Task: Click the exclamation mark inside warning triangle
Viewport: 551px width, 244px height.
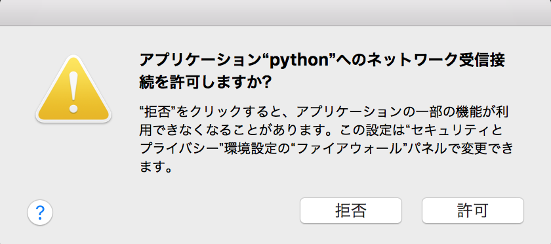Action: 73,92
